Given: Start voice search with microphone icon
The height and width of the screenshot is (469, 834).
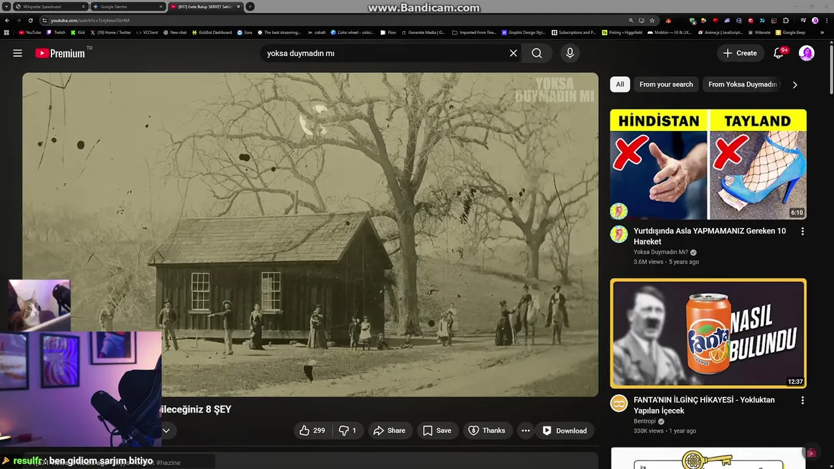Looking at the screenshot, I should (570, 53).
